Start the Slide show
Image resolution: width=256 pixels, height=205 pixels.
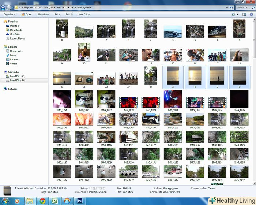(x=43, y=14)
